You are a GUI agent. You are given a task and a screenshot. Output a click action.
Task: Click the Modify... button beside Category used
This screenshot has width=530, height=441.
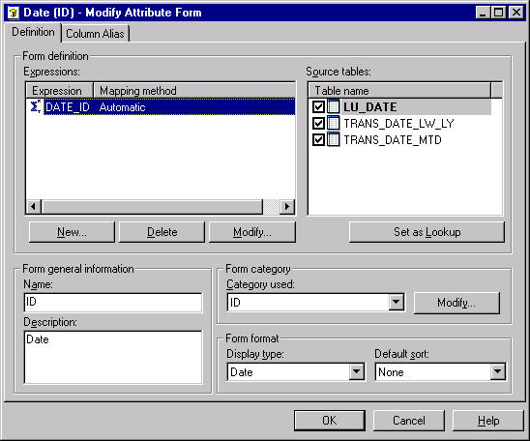[x=456, y=303]
